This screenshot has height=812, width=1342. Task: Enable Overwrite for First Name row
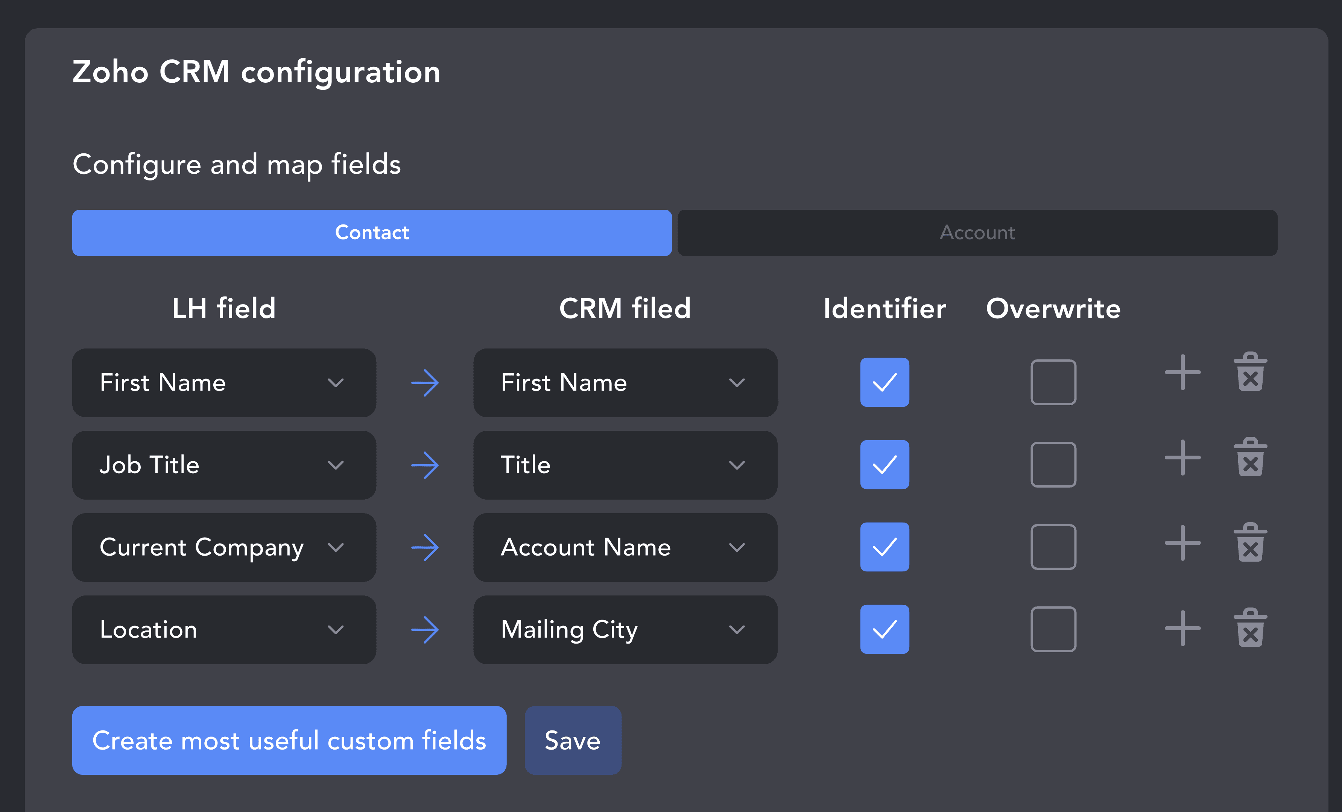[x=1053, y=382]
